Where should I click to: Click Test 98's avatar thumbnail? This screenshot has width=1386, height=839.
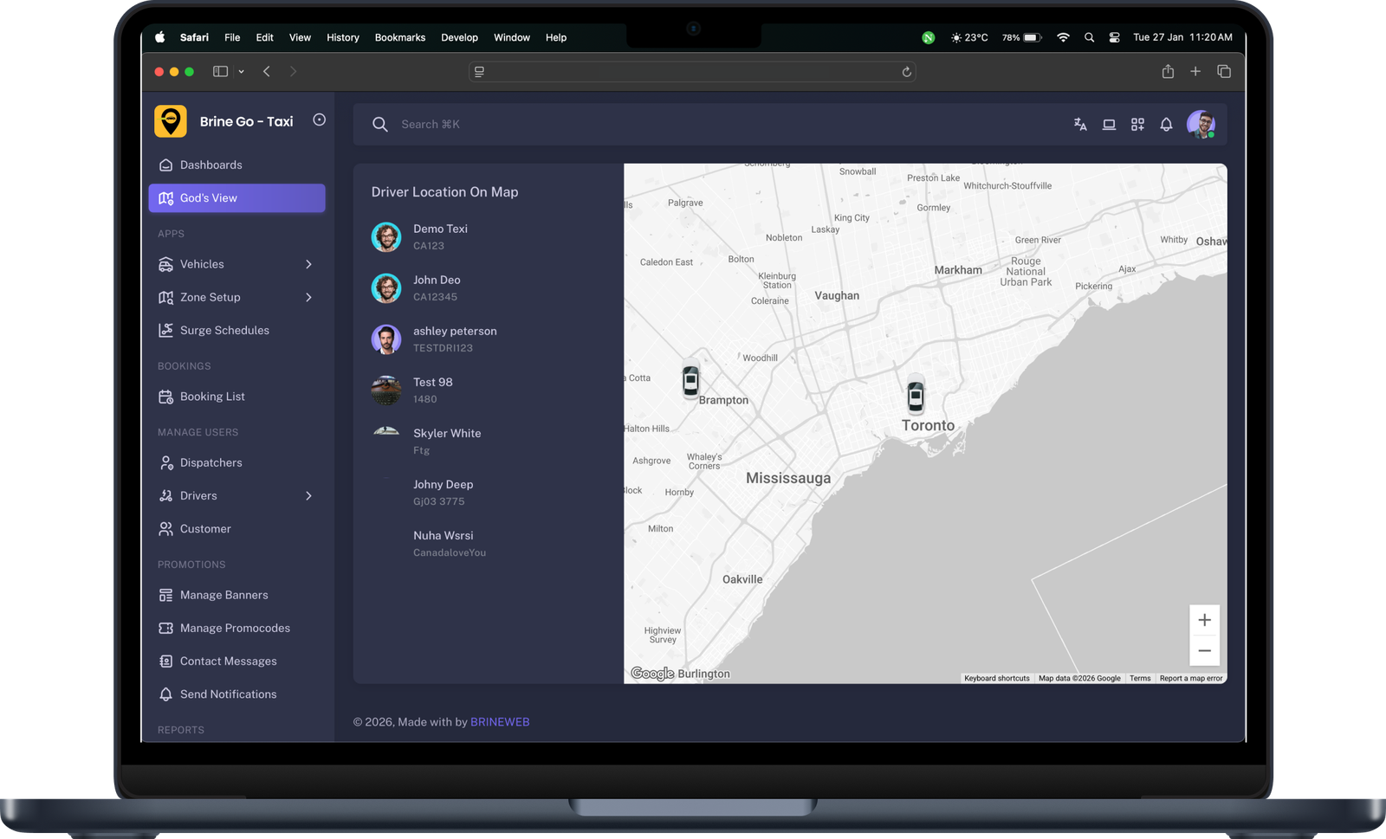click(386, 390)
